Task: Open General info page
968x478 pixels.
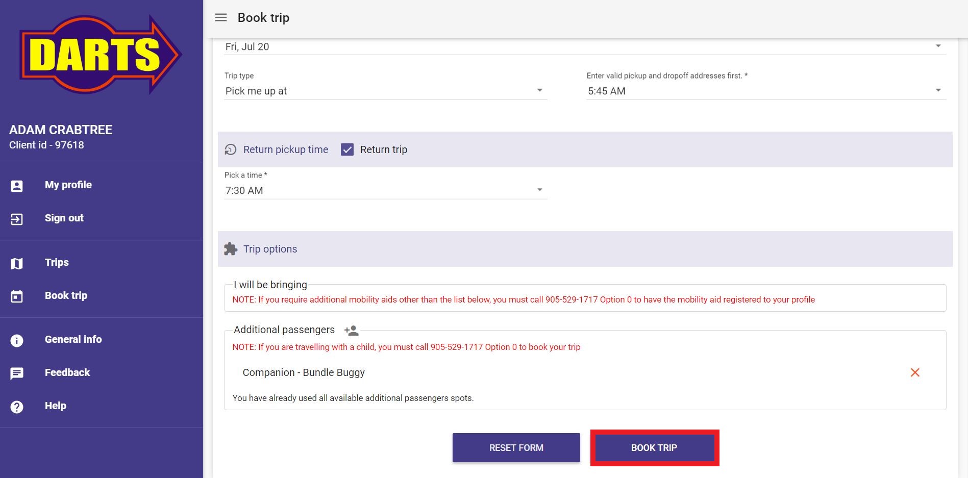Action: coord(73,339)
